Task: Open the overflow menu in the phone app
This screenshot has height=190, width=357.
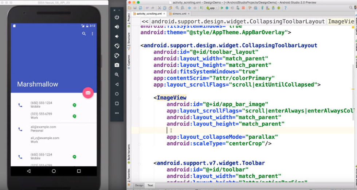Action: coord(92,34)
